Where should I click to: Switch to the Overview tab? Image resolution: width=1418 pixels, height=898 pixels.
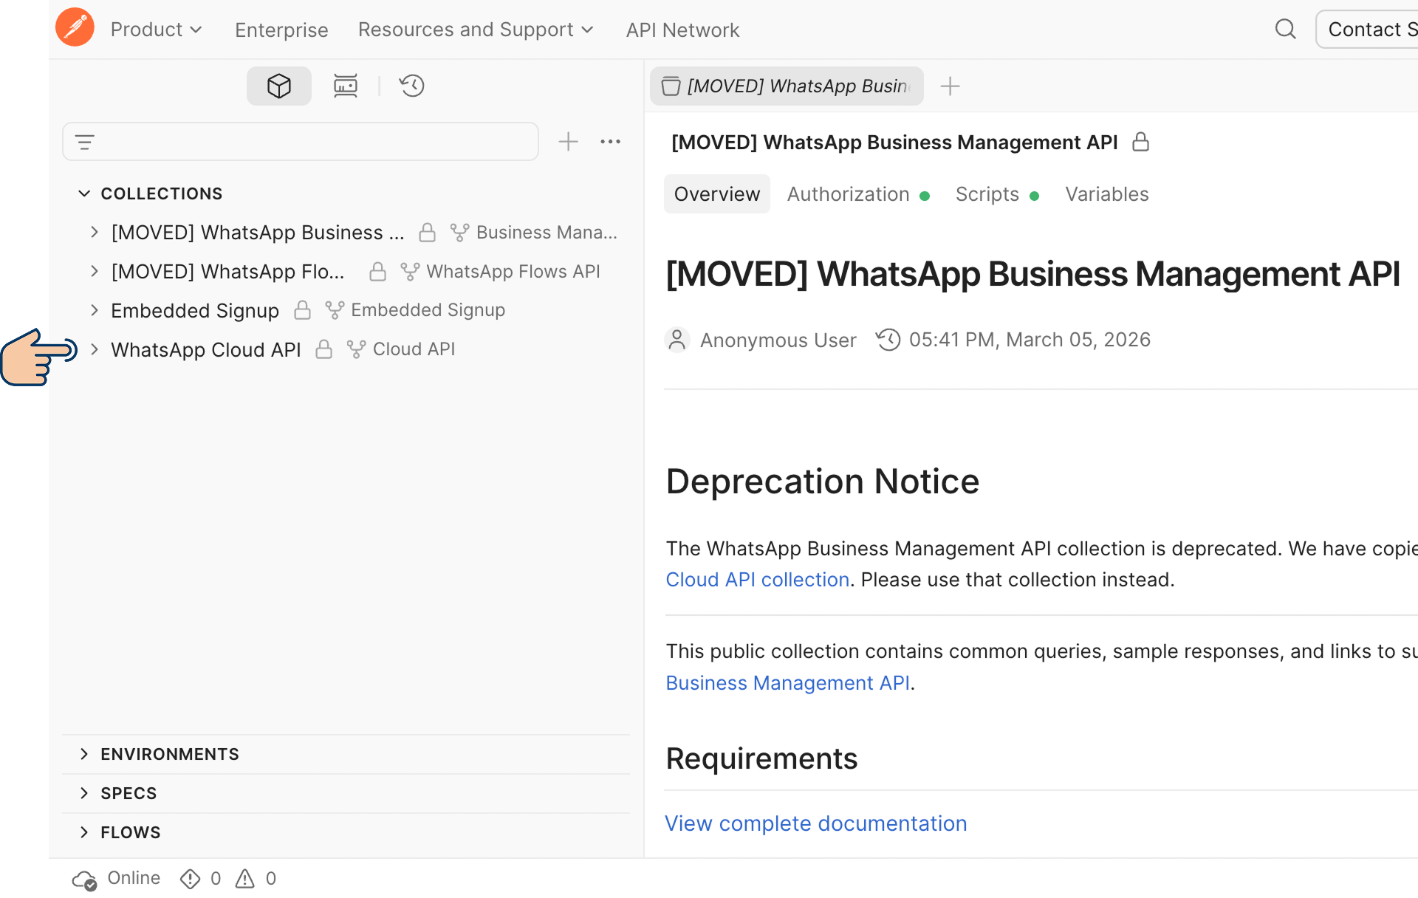pos(717,194)
